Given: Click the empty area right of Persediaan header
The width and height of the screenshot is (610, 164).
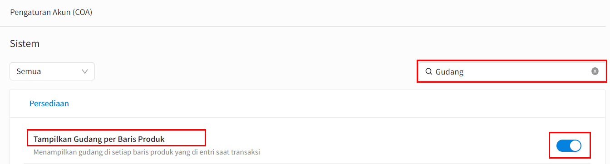Looking at the screenshot, I should click(x=336, y=103).
